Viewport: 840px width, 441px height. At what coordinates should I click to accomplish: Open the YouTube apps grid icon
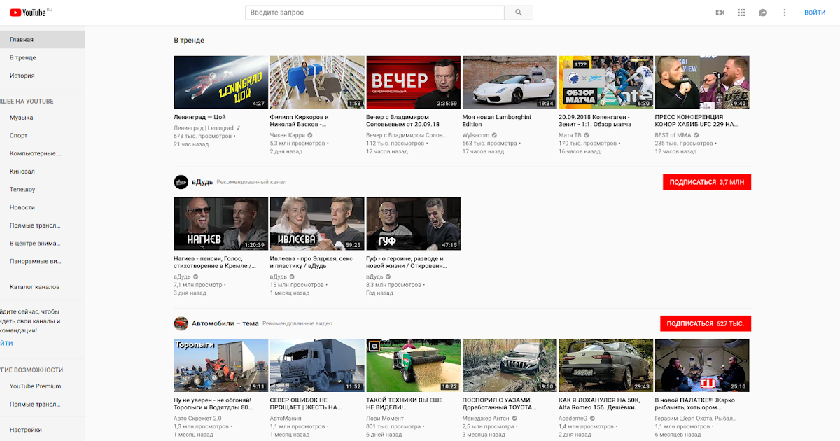pos(742,13)
